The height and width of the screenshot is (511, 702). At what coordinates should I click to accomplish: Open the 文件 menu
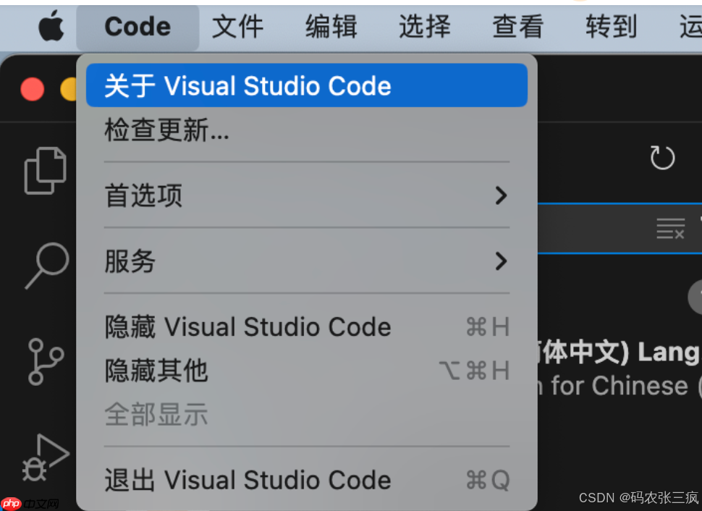237,27
